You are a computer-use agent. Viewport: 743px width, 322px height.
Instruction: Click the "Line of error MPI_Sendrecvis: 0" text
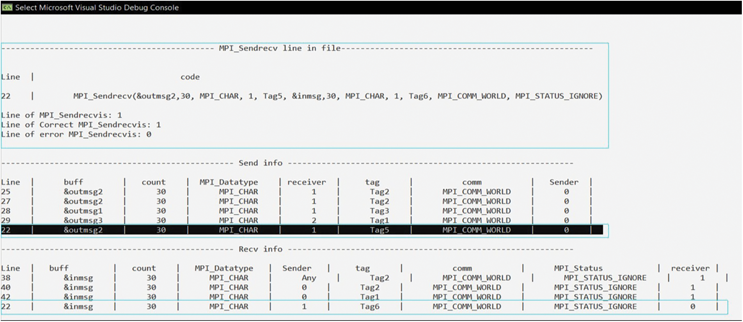tap(76, 134)
